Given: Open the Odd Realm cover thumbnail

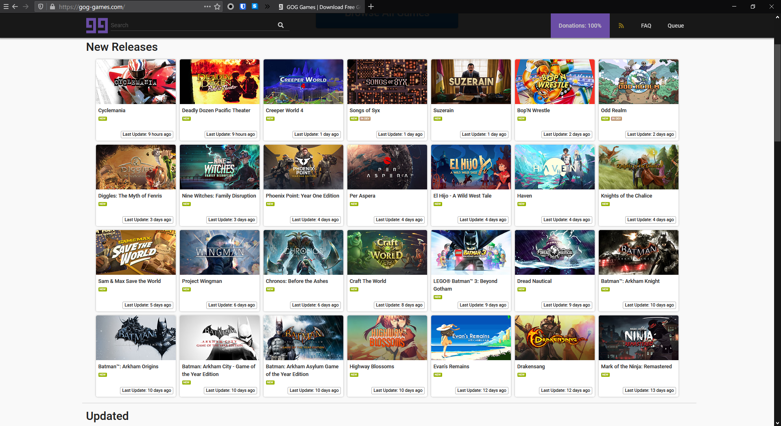Looking at the screenshot, I should [x=639, y=82].
